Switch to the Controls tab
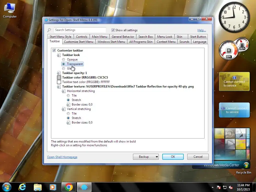The width and height of the screenshot is (256, 192). pyautogui.click(x=82, y=37)
